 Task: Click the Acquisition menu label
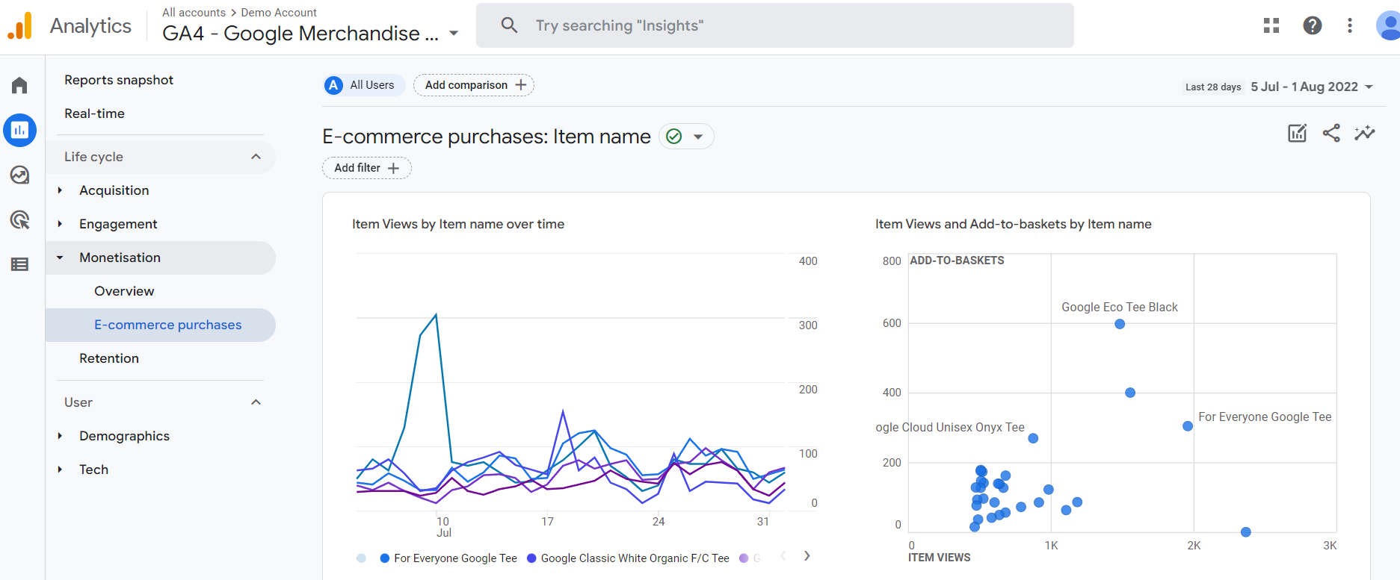(114, 190)
